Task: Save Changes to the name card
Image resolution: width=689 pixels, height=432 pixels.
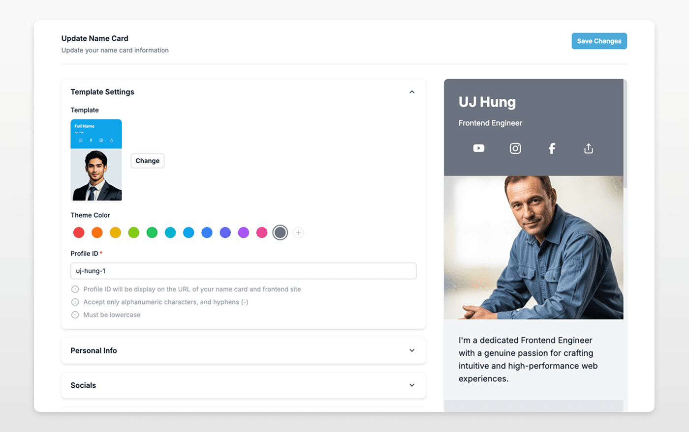Action: [599, 41]
